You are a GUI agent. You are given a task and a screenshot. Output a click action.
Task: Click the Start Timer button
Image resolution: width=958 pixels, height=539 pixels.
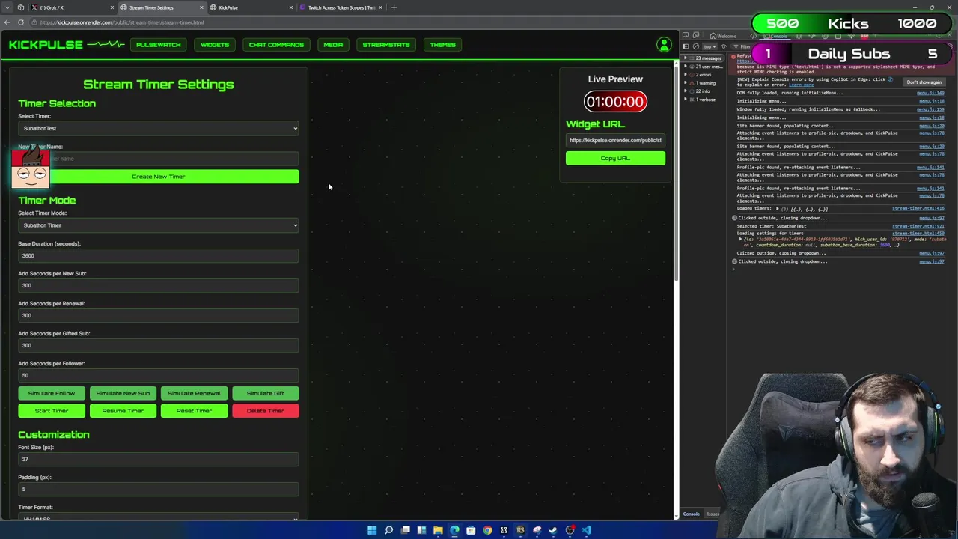[52, 411]
